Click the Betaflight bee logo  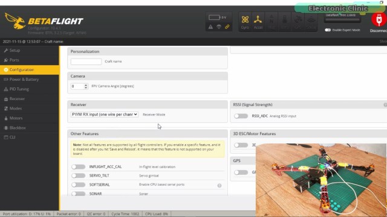pyautogui.click(x=15, y=21)
